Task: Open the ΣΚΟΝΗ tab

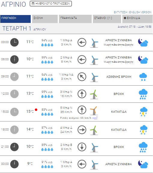Action: (45, 19)
